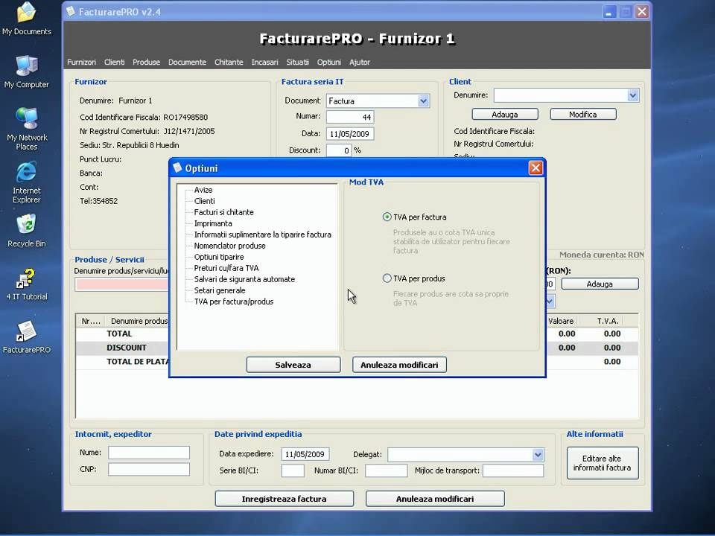Open the Chitante menu
This screenshot has width=715, height=536.
pos(229,62)
